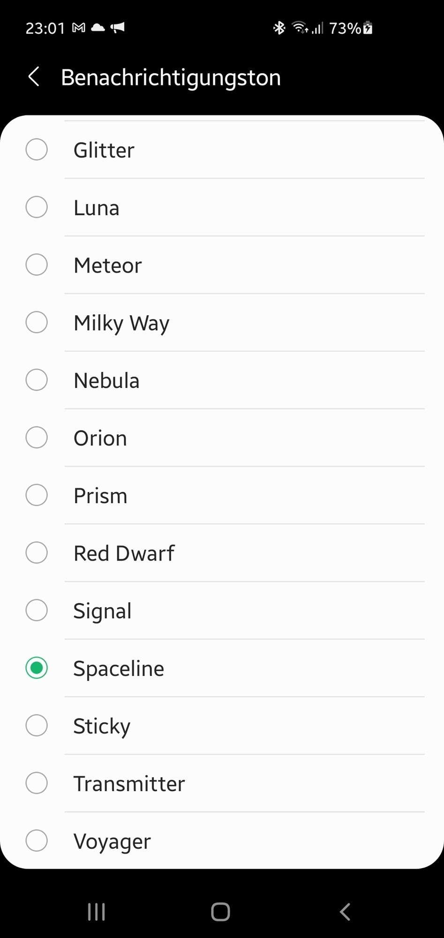Tap the Gmail notification icon in status bar
The width and height of the screenshot is (444, 938).
79,28
